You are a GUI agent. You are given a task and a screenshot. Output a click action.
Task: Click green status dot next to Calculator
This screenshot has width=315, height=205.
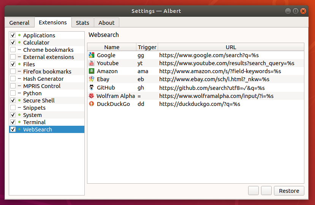pos(19,42)
